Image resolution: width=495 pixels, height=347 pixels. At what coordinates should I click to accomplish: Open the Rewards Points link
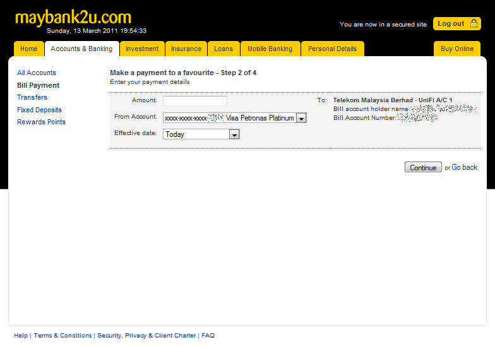42,122
